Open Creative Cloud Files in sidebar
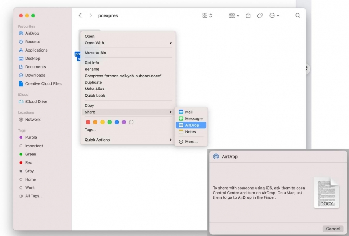The width and height of the screenshot is (349, 236). pos(40,84)
